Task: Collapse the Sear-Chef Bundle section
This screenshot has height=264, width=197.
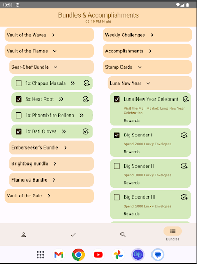Action: pos(51,67)
